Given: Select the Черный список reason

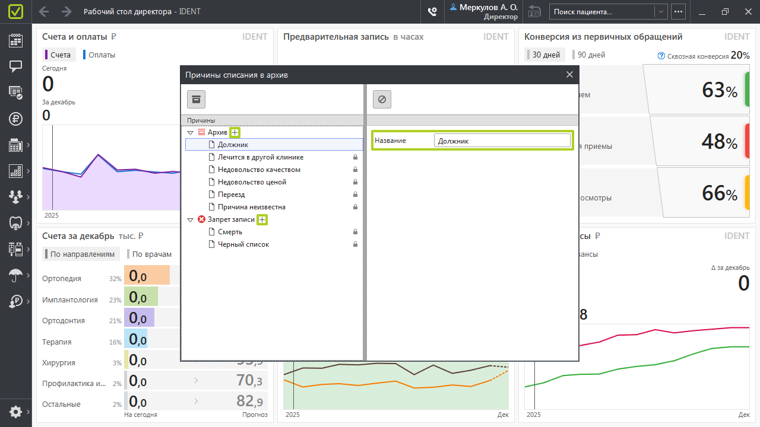Looking at the screenshot, I should point(243,244).
